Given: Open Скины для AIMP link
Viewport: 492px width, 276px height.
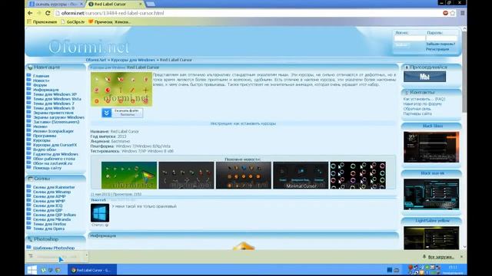Looking at the screenshot, I should pyautogui.click(x=49, y=196).
